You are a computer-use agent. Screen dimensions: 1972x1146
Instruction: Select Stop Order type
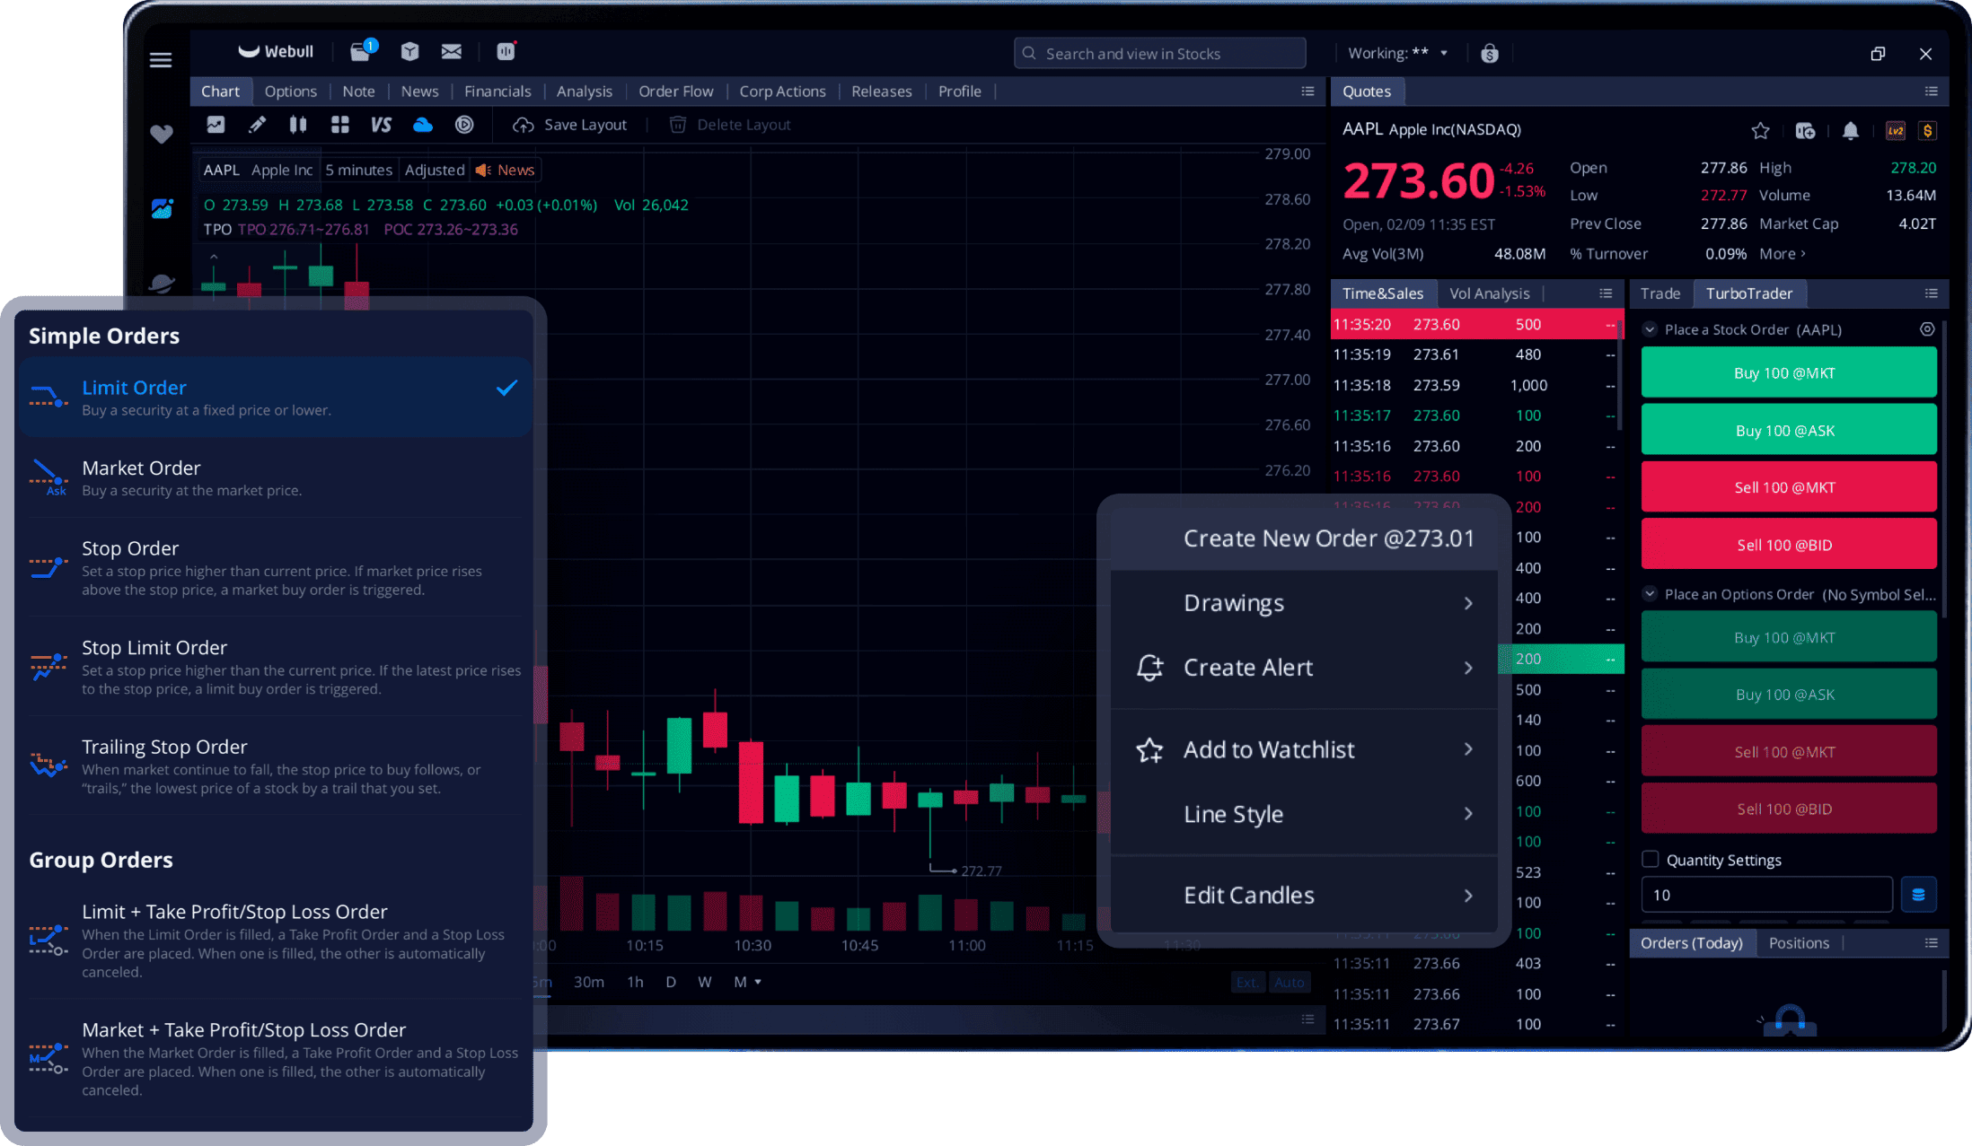(275, 568)
